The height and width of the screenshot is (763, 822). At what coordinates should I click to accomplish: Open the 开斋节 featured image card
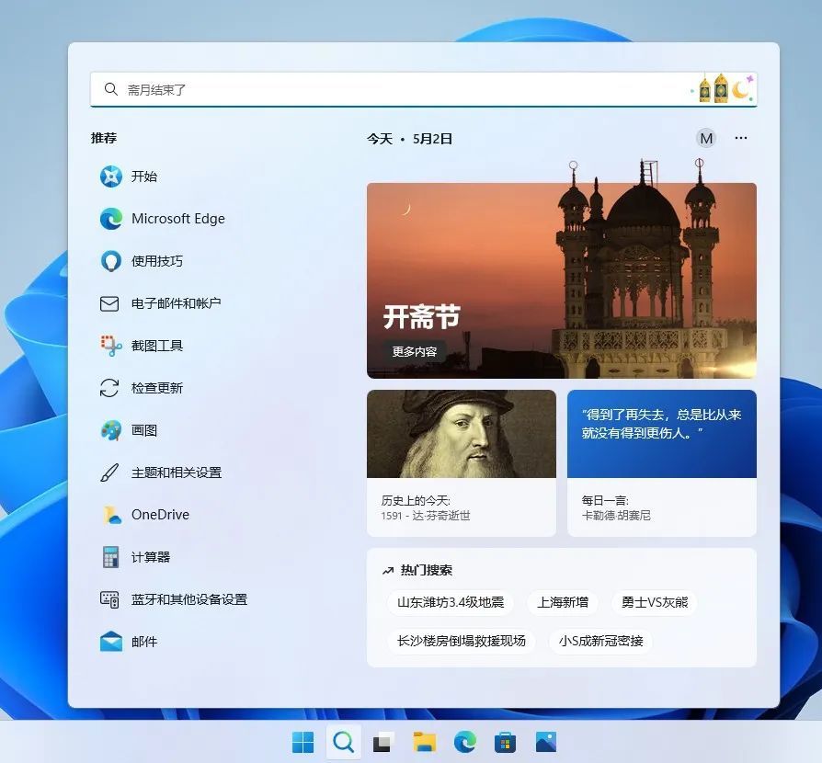click(562, 280)
